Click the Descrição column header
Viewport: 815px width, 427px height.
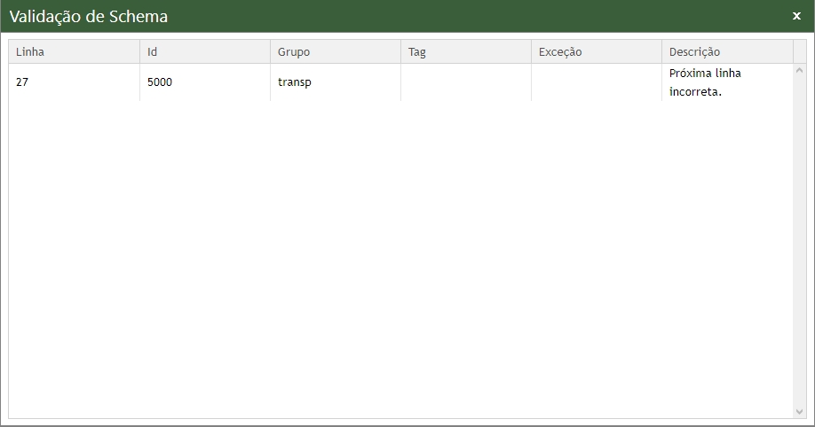726,52
